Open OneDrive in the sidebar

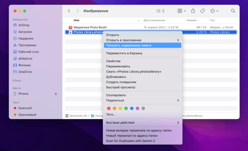click(x=25, y=72)
